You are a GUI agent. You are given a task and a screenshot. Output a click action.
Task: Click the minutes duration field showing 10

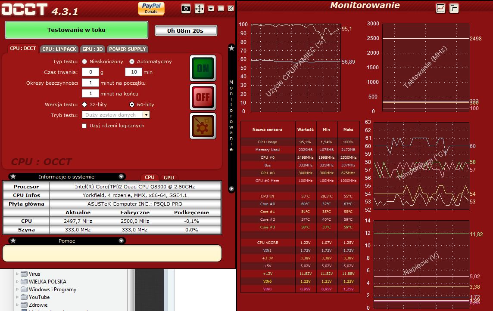pos(134,72)
